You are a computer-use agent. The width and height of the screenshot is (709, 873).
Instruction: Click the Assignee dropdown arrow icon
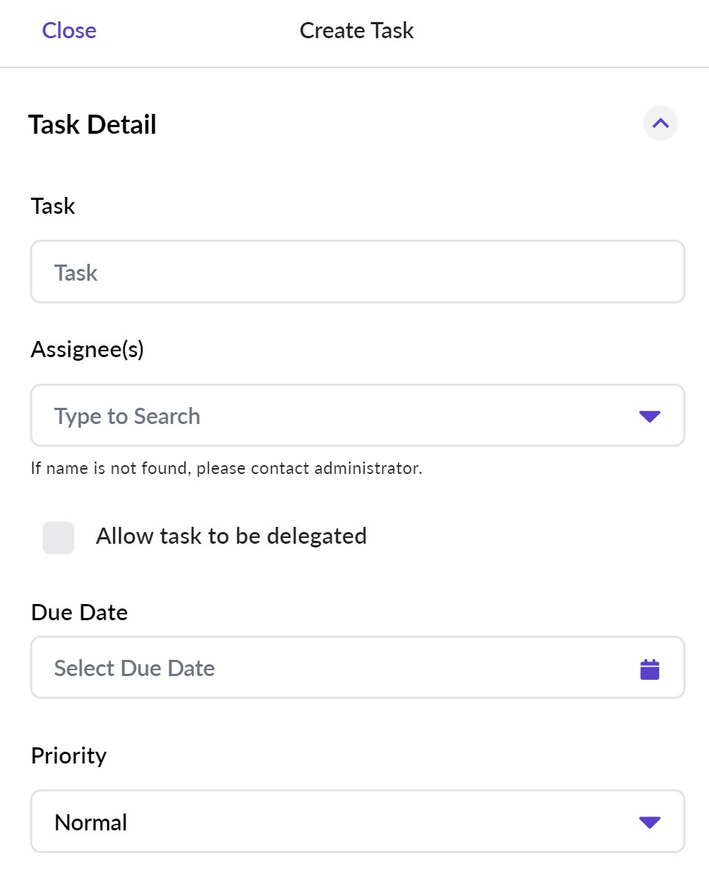click(649, 417)
